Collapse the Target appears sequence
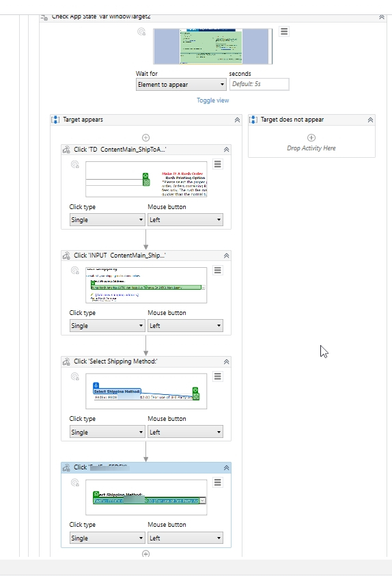 237,120
